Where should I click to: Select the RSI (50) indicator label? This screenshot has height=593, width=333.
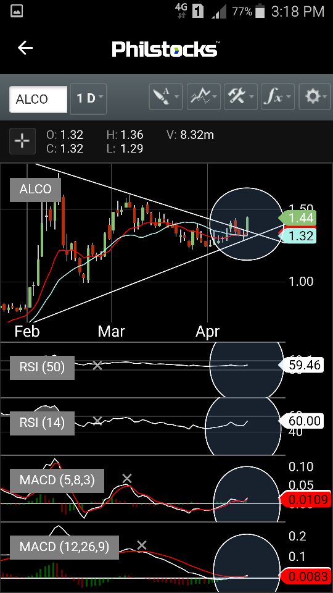pyautogui.click(x=43, y=367)
